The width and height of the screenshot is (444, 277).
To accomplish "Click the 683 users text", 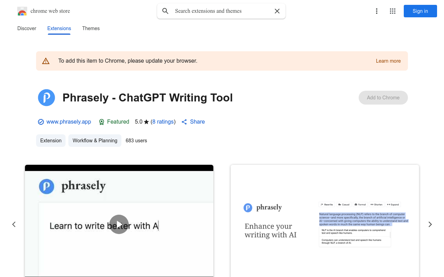I will coord(136,141).
